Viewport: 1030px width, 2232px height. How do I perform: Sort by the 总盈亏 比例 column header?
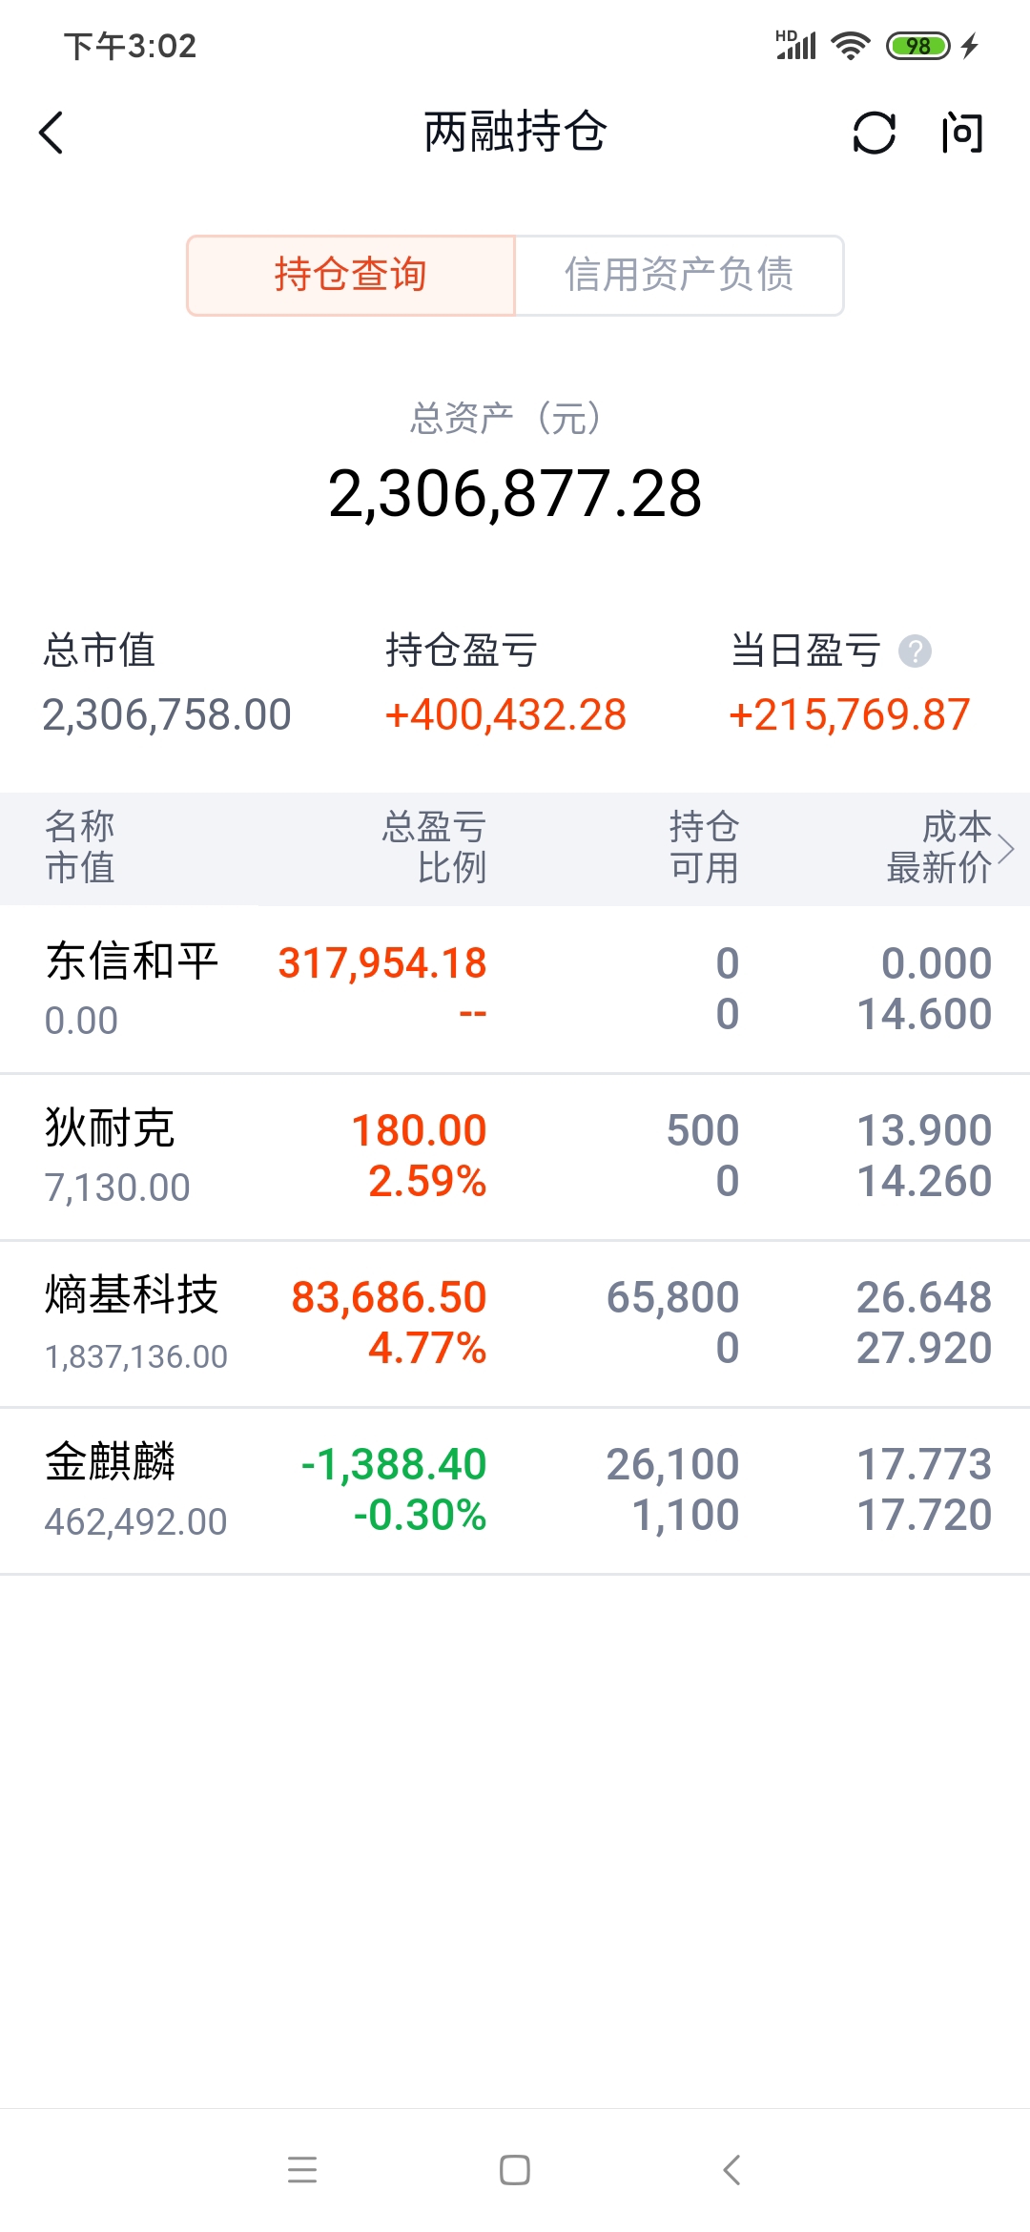(x=435, y=847)
